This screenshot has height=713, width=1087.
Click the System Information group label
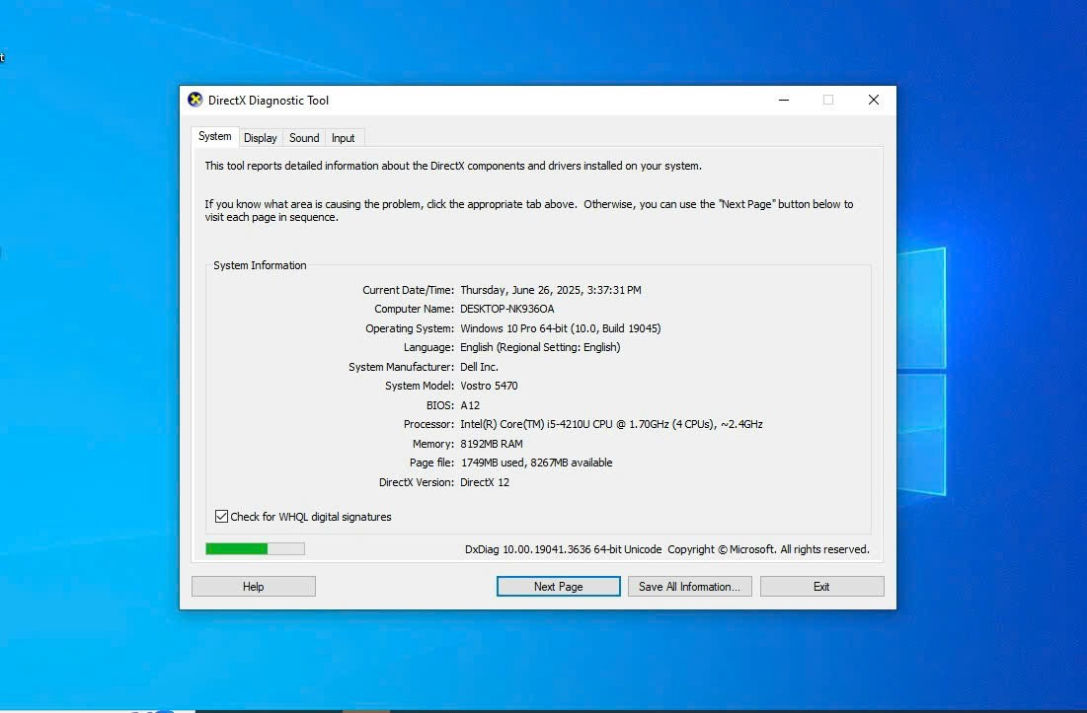pos(260,265)
